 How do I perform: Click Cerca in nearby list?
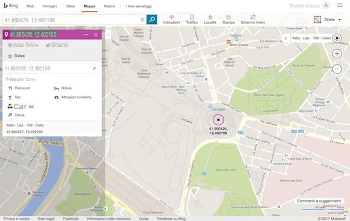[x=16, y=115]
